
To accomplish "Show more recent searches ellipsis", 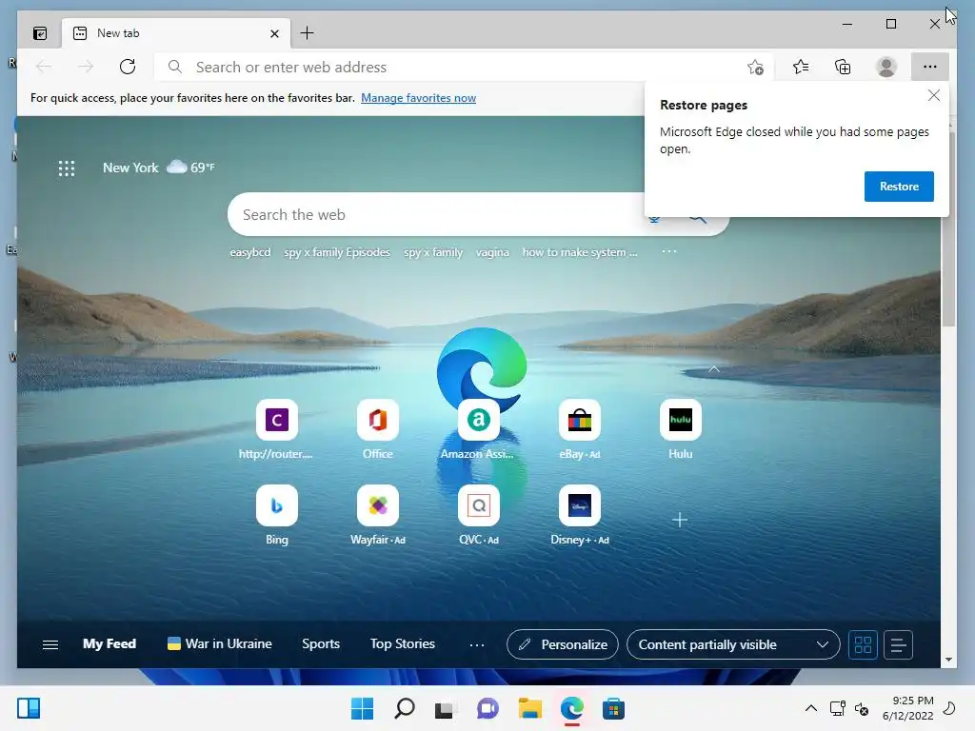I will click(669, 251).
